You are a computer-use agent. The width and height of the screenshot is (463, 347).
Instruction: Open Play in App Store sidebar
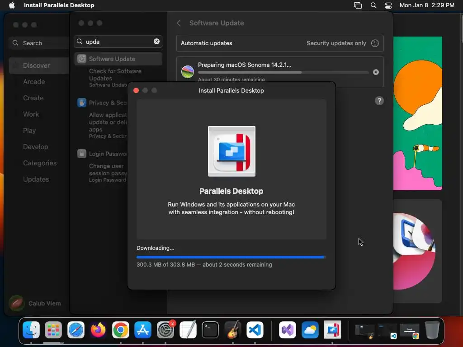(x=29, y=131)
